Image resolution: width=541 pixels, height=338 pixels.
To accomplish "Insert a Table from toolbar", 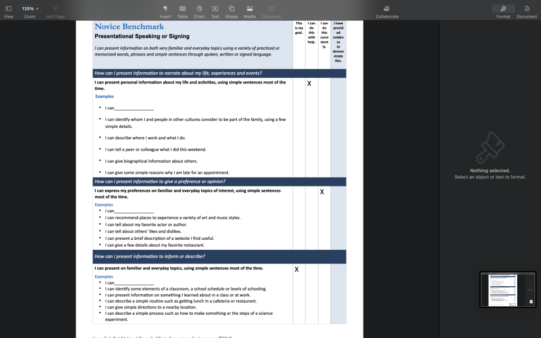I will [182, 9].
